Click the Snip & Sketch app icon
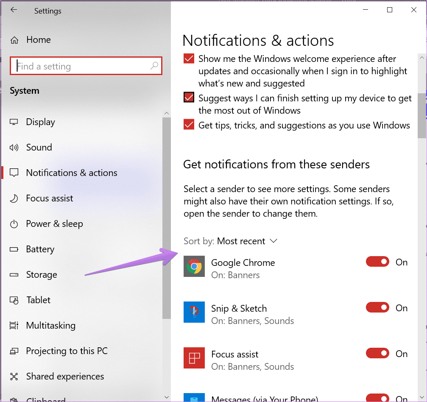427x402 pixels. coord(194,312)
